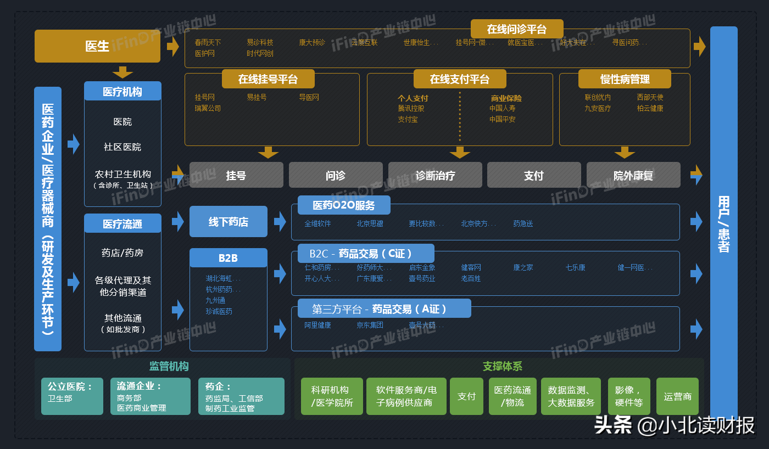Select the 慢性病管理 header label

coord(625,79)
